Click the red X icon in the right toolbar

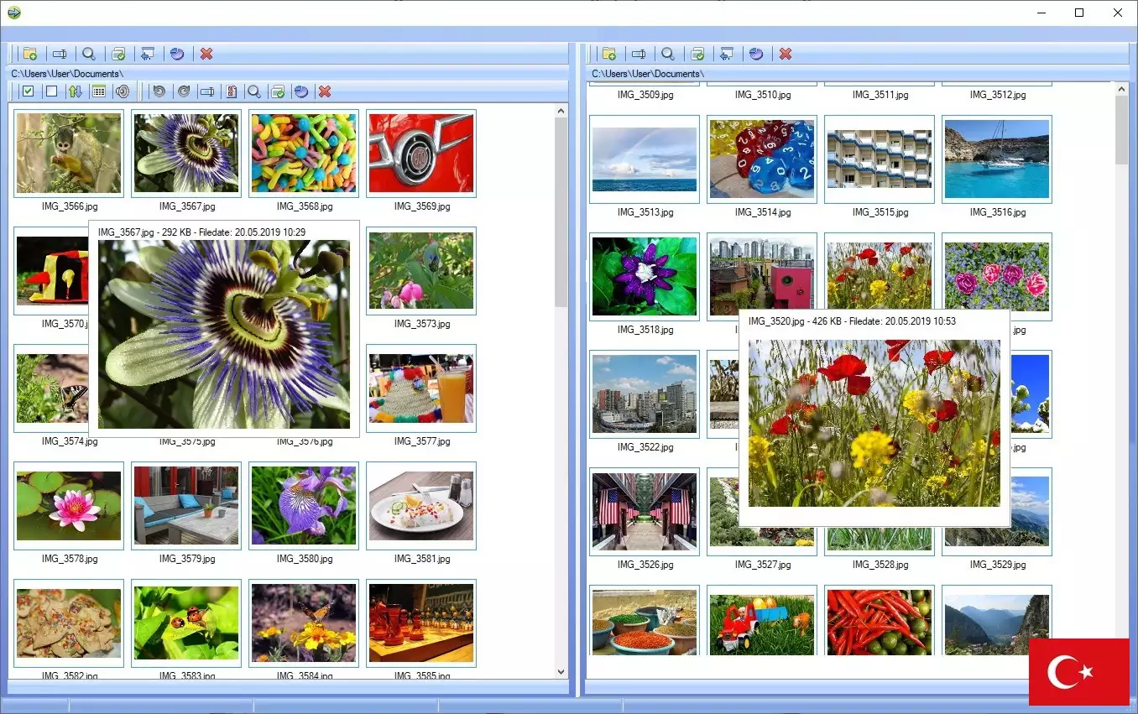pos(785,53)
